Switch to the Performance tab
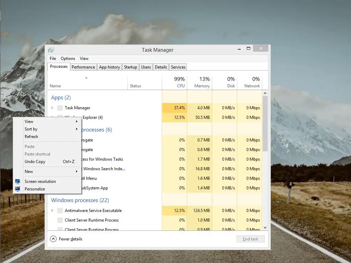351x263 pixels. 83,67
